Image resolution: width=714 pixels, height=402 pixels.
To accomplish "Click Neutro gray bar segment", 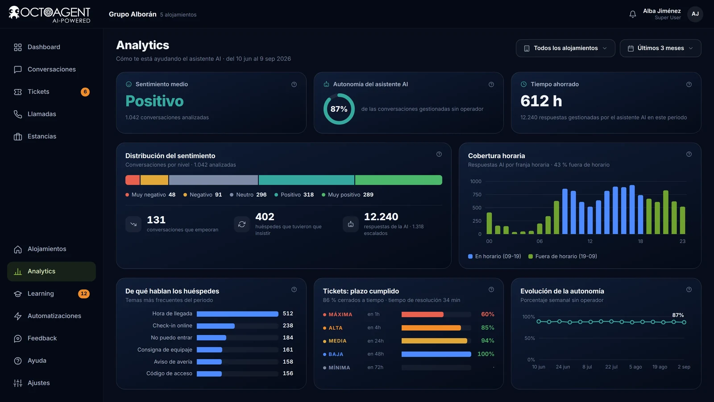I will (x=213, y=180).
